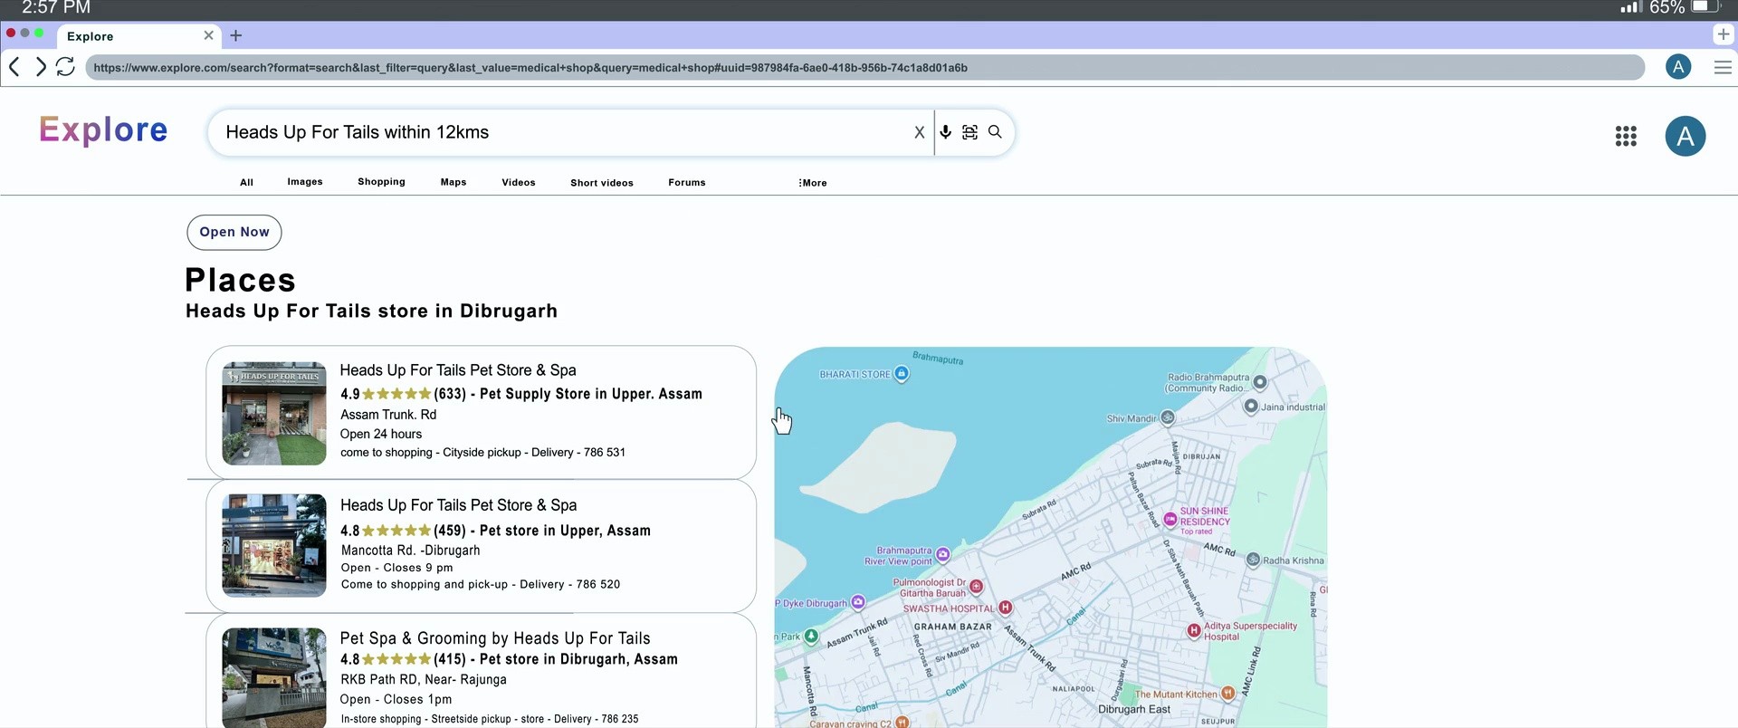
Task: Click the magnifying glass search icon
Action: [x=996, y=132]
